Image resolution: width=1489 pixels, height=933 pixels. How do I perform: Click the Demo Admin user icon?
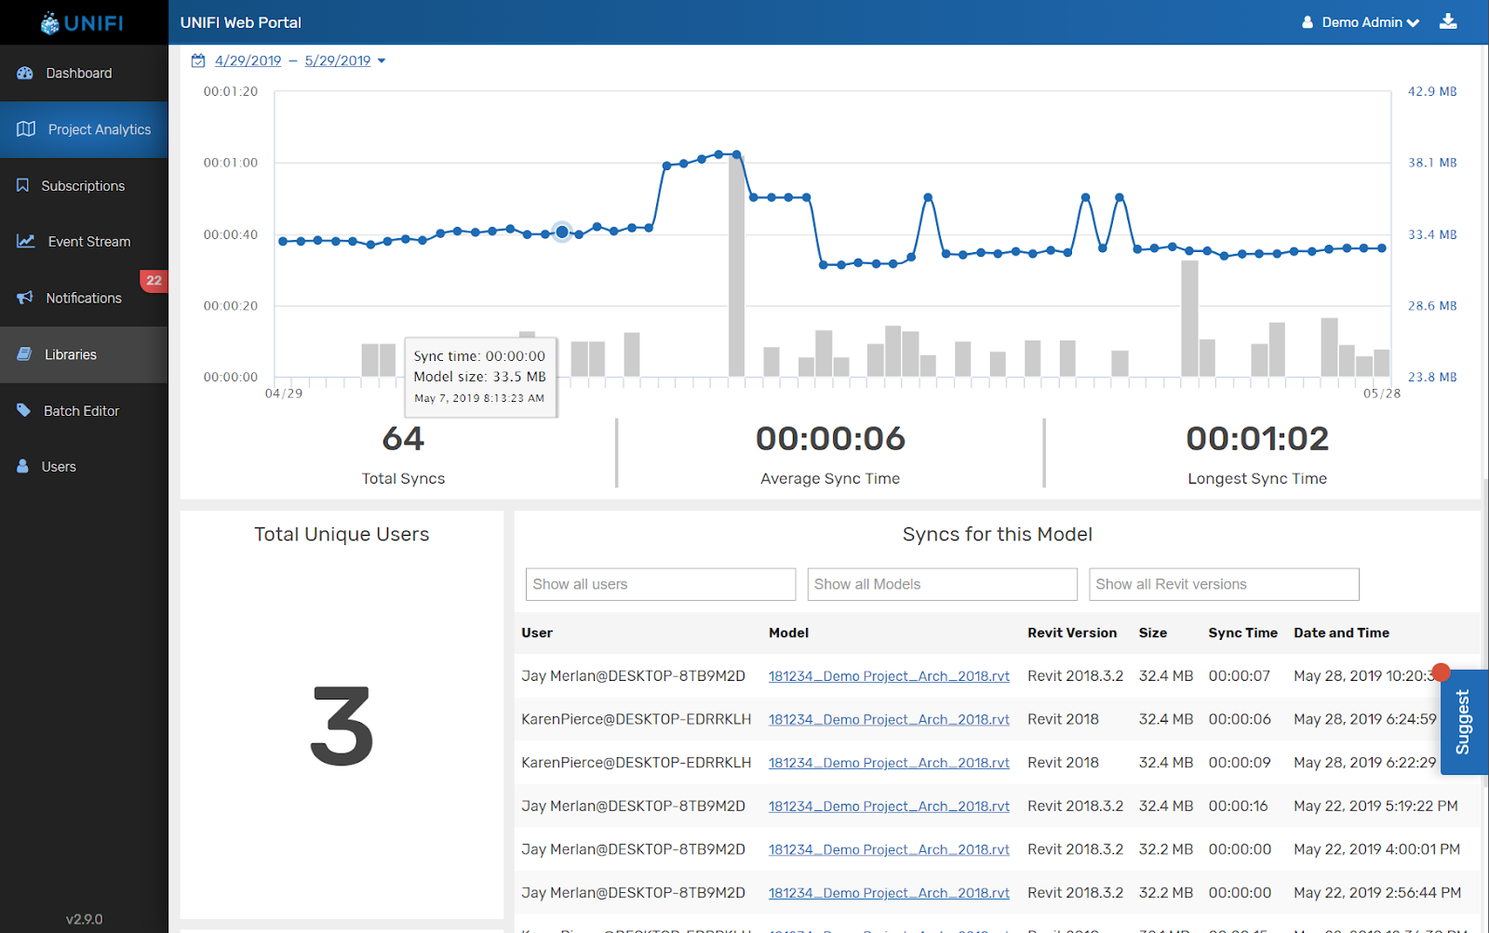point(1308,22)
